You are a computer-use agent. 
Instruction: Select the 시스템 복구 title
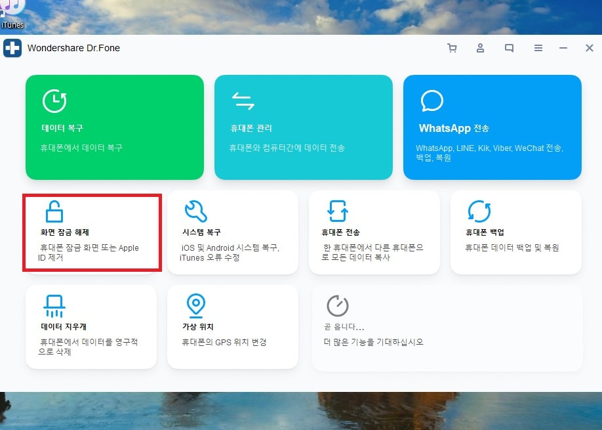pyautogui.click(x=201, y=232)
